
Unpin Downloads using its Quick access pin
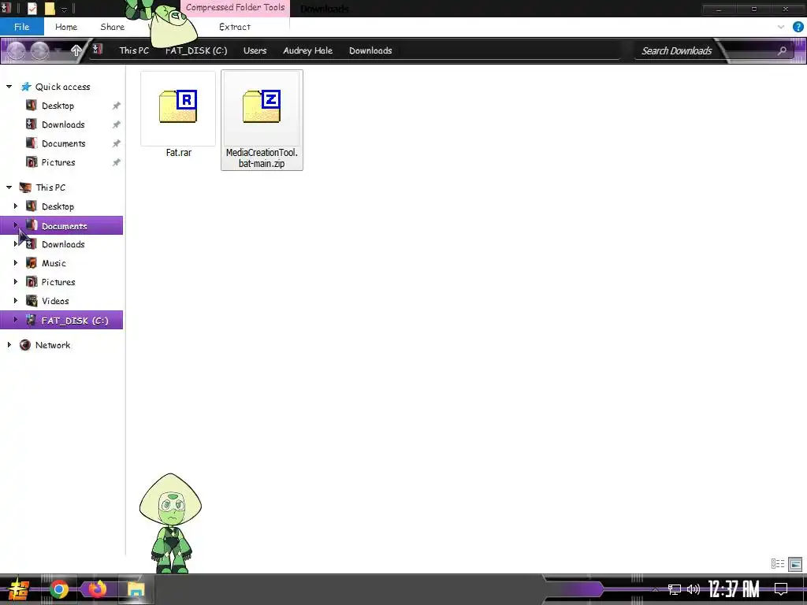click(x=117, y=124)
